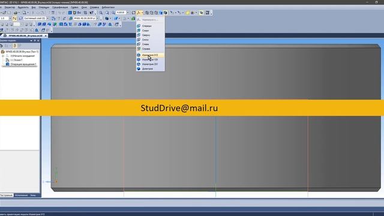The image size is (384, 216).
Task: Choose Изометрия ZXY from orientation list
Action: [150, 64]
